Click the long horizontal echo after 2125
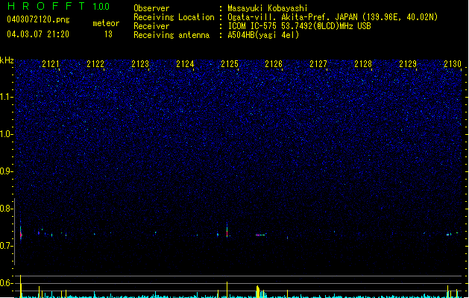Image resolution: width=469 pixels, height=298 pixels. click(261, 235)
